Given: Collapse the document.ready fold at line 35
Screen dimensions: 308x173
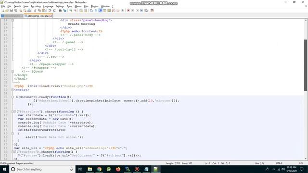Looking at the screenshot, I should [x=13, y=97].
